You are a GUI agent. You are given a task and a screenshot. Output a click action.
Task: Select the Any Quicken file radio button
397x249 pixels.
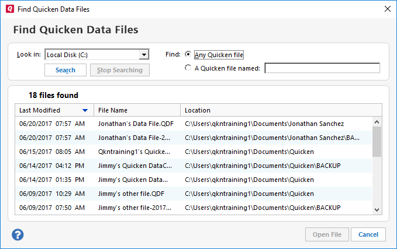(x=188, y=55)
